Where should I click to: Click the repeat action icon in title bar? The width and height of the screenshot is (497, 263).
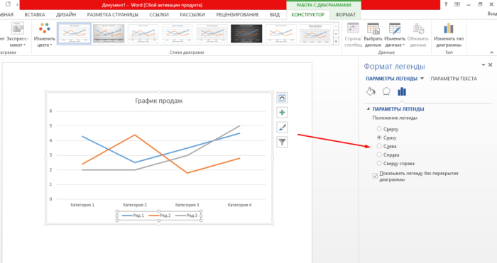click(8, 4)
